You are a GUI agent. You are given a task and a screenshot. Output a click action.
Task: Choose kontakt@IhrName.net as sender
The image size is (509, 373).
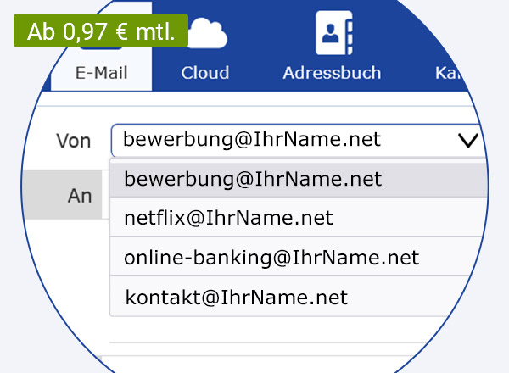[x=289, y=297]
